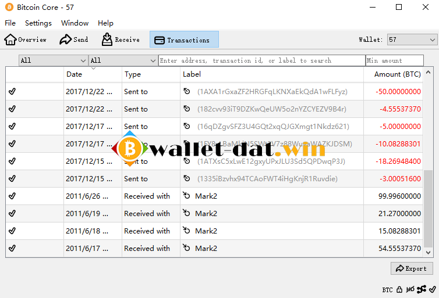Select address (182cvv93iT9DZKwQeUW5o2nYZCYEZV9B4r)
Screen dimensions: 439x298
tap(272, 109)
